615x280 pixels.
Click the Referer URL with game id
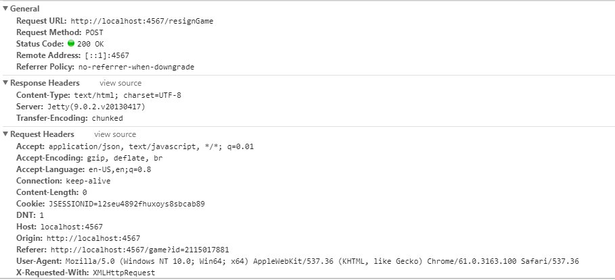[x=139, y=250]
